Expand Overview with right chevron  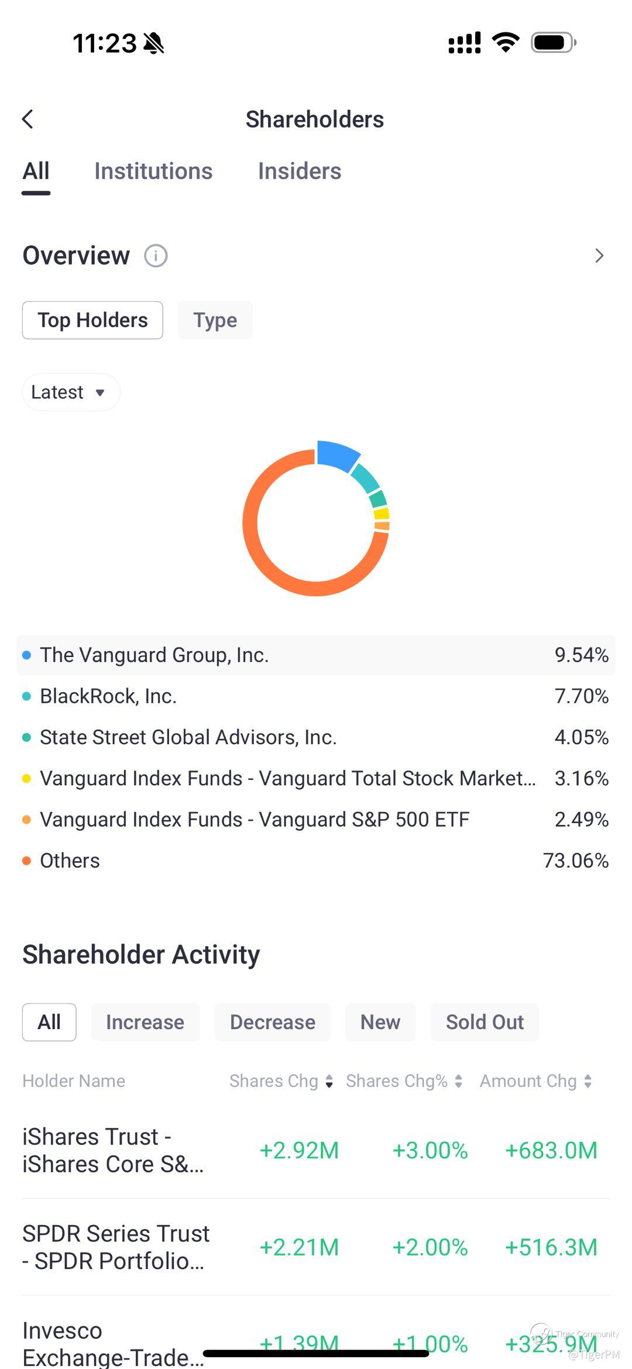coord(599,256)
